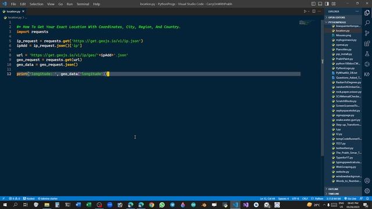Toggle the Primary Side Bar layout button
This screenshot has height=209, width=372.
[313, 4]
